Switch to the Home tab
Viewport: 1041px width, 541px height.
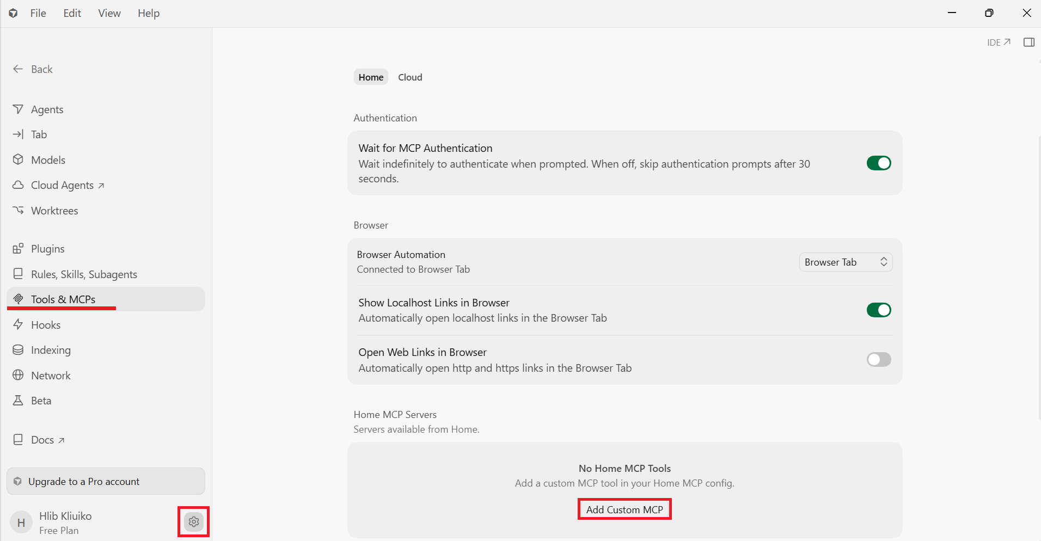click(371, 77)
